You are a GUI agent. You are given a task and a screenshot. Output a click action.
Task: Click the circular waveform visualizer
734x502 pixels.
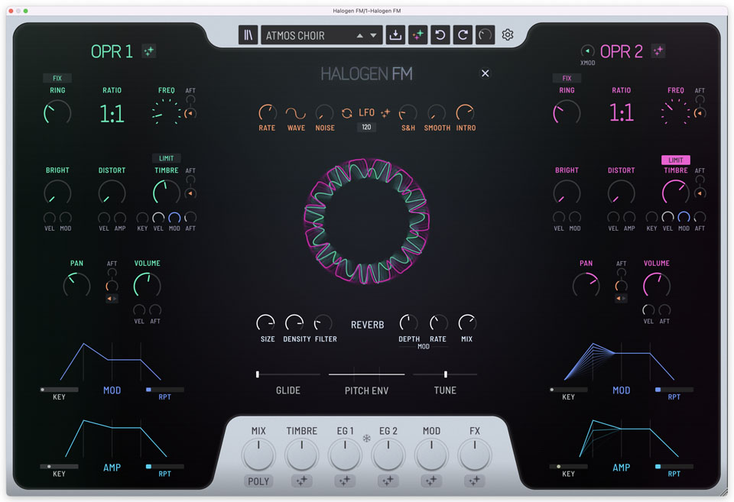pos(366,221)
